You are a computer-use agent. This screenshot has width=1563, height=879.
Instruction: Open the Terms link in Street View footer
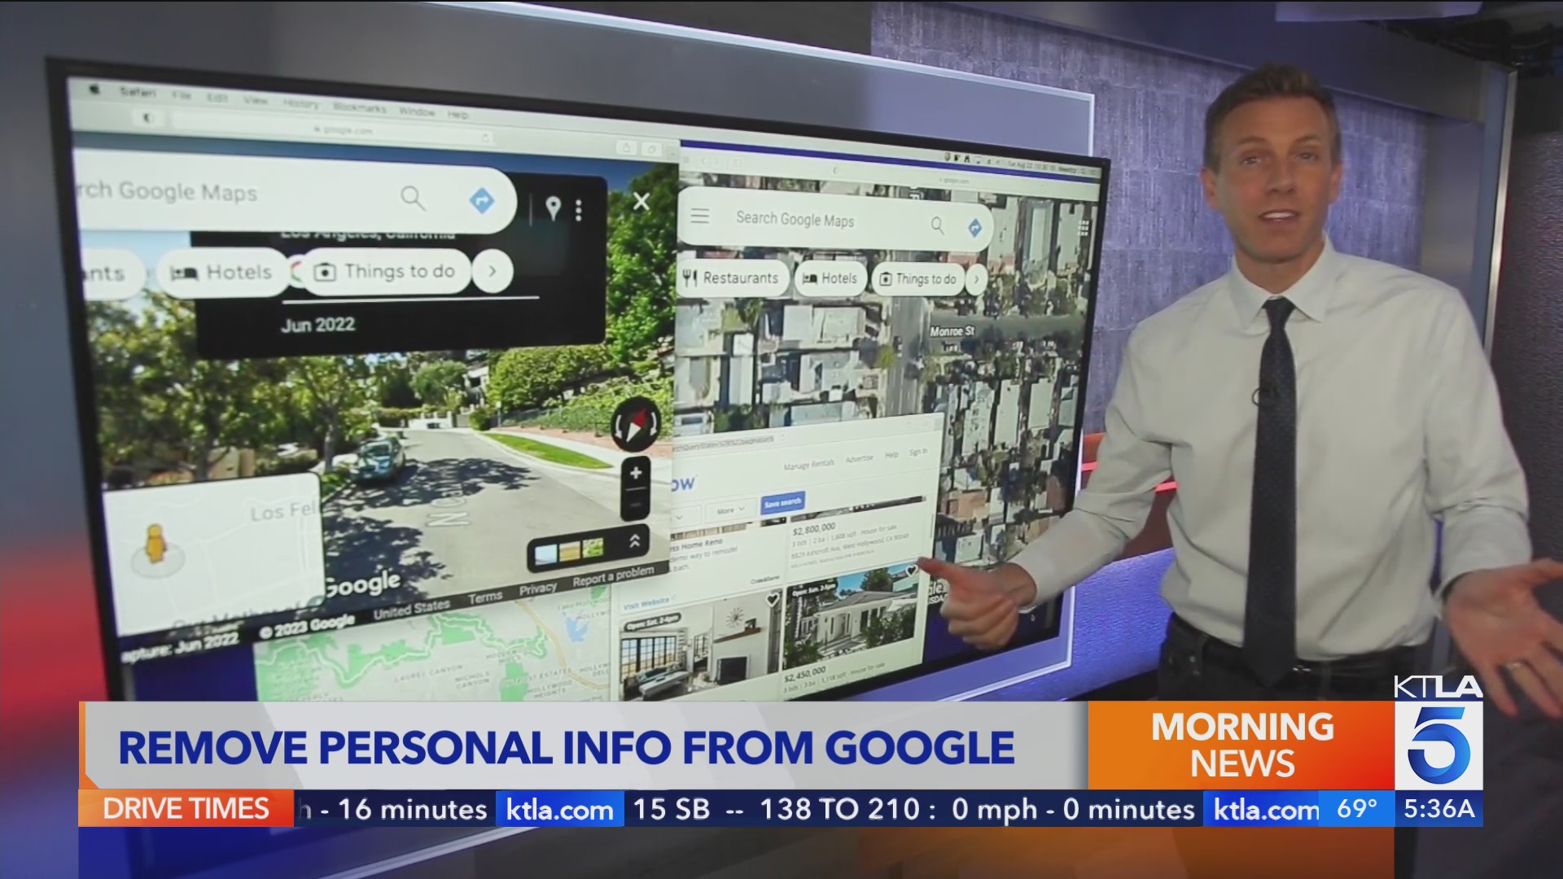tap(485, 597)
